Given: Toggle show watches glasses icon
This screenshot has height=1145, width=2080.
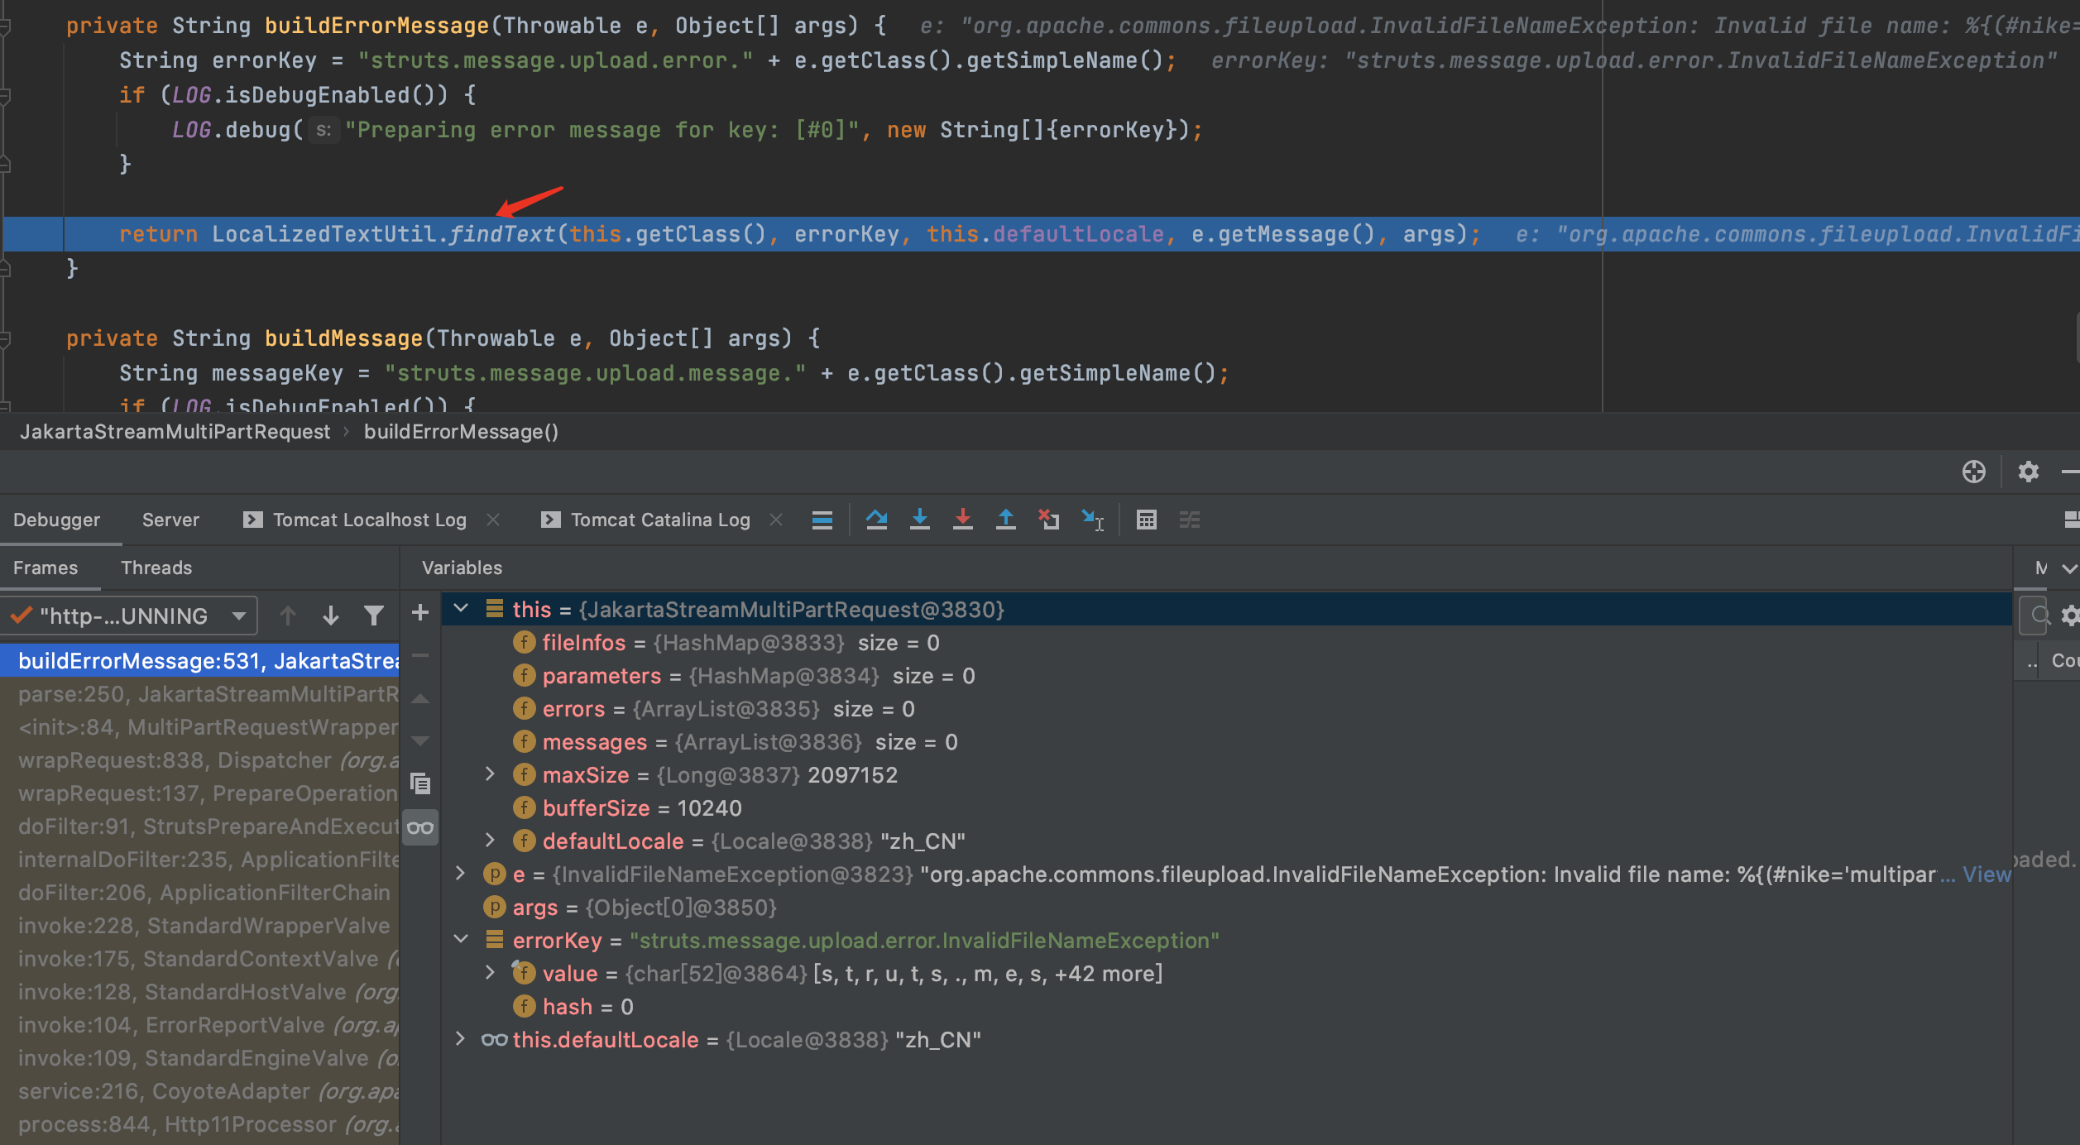Looking at the screenshot, I should 420,827.
